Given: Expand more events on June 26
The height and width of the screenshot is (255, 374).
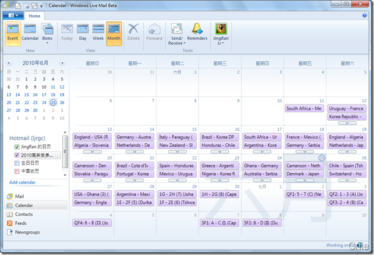Looking at the screenshot, I should (x=347, y=180).
